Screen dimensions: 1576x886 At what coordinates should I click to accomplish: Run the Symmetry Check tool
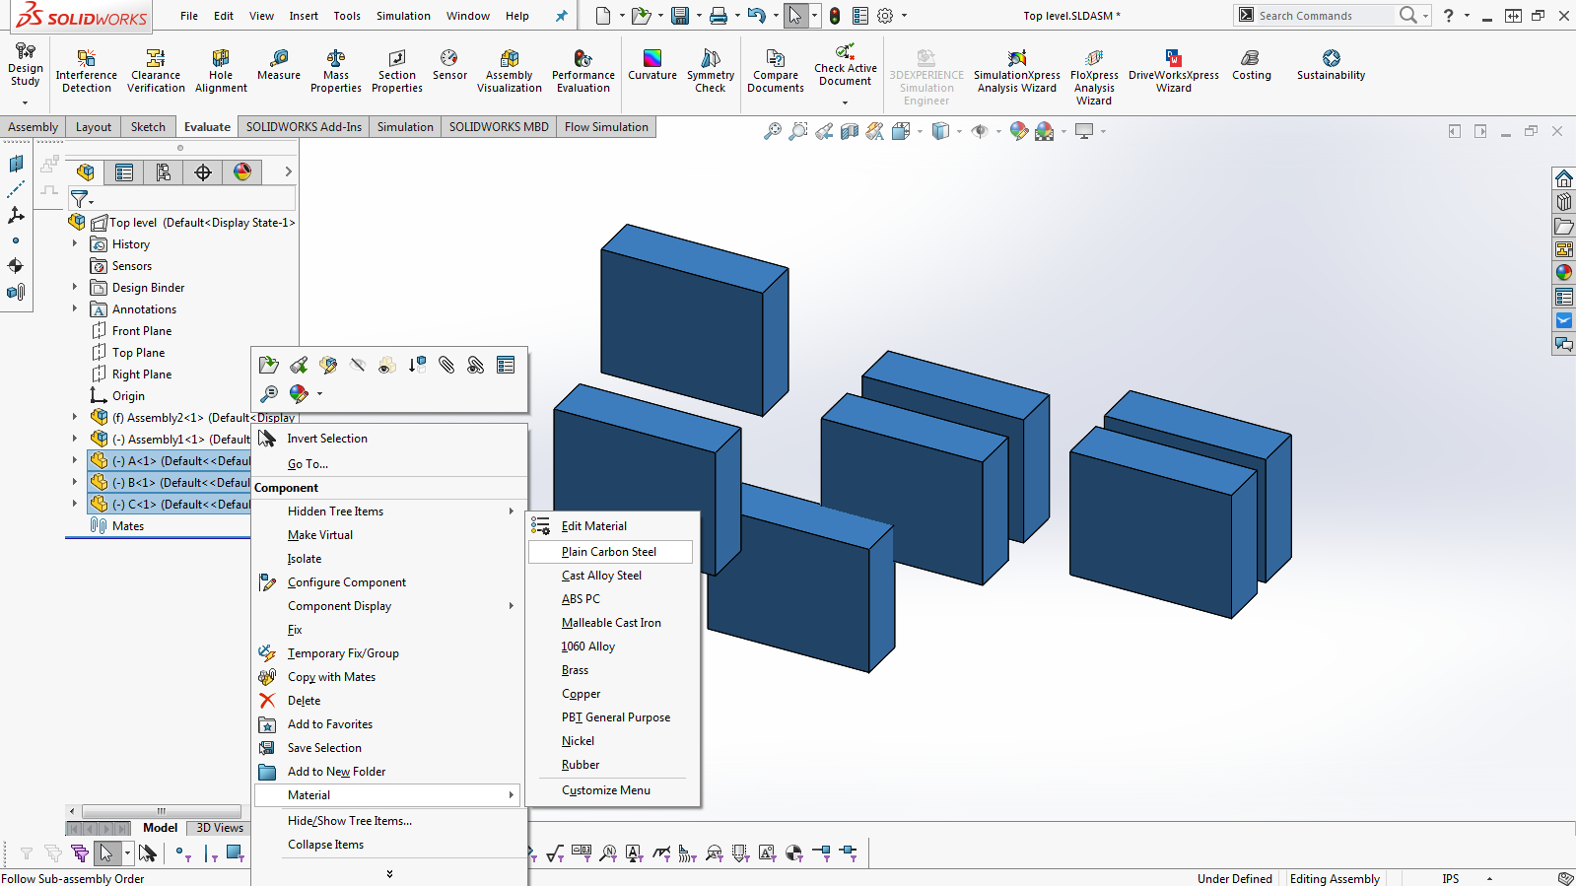(x=711, y=70)
